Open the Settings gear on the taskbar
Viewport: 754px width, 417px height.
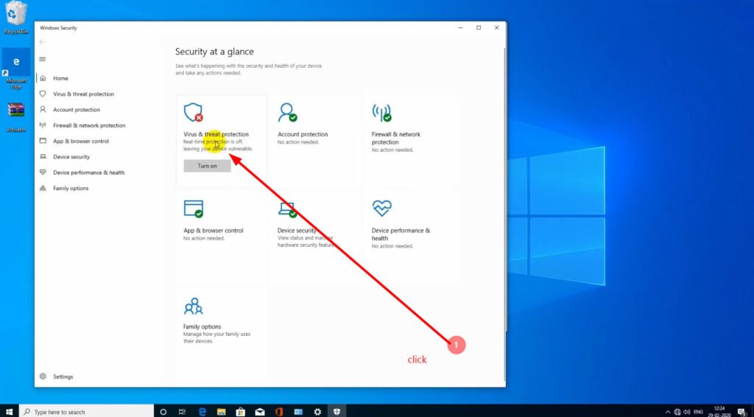click(x=317, y=412)
